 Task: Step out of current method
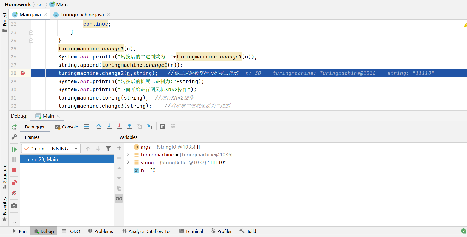(129, 127)
